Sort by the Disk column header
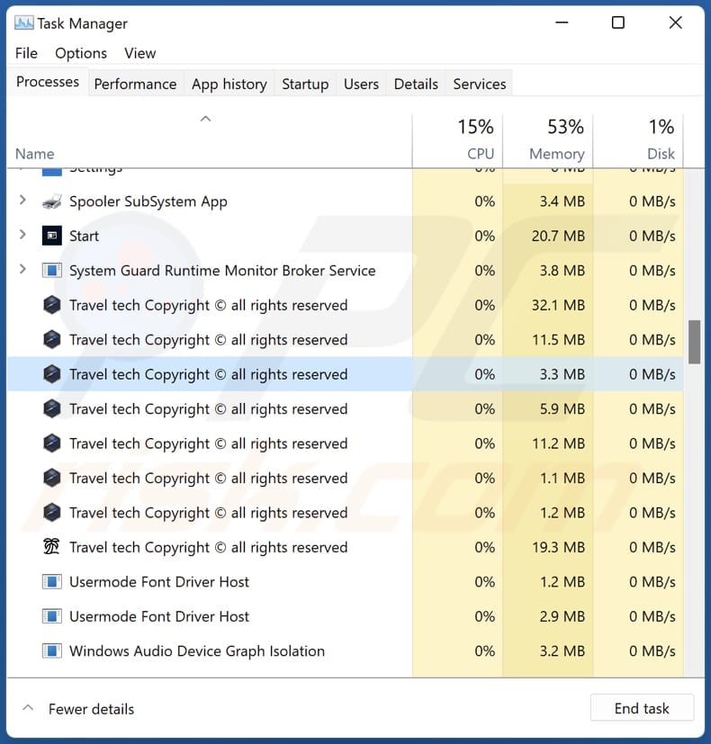 pyautogui.click(x=638, y=140)
